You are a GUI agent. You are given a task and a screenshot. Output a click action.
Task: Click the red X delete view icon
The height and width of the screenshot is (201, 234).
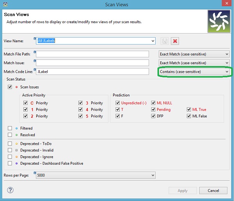point(175,41)
